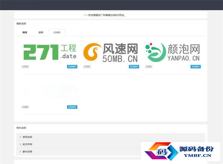Screen dimensions: 223x164
Task: Click the green swirl icon of 颜泡网
Action: [156, 52]
